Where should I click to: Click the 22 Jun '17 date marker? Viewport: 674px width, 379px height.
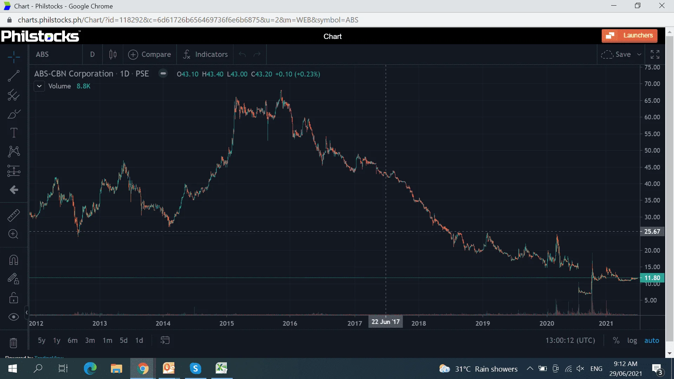pyautogui.click(x=385, y=322)
